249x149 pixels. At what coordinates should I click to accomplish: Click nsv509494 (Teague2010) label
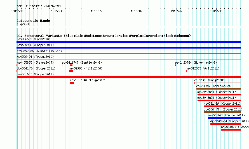pos(35,57)
